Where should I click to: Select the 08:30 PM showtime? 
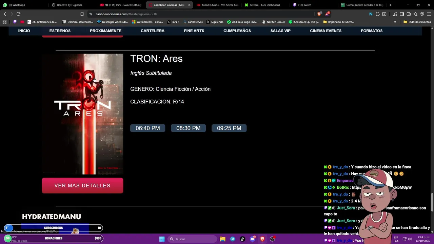point(188,128)
